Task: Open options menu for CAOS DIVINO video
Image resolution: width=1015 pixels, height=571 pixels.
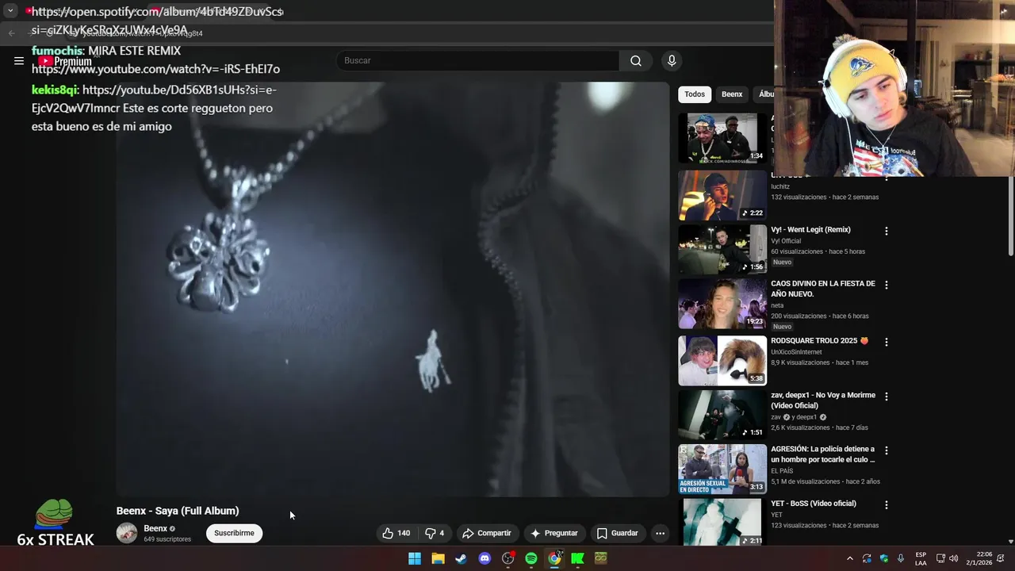Action: point(887,285)
